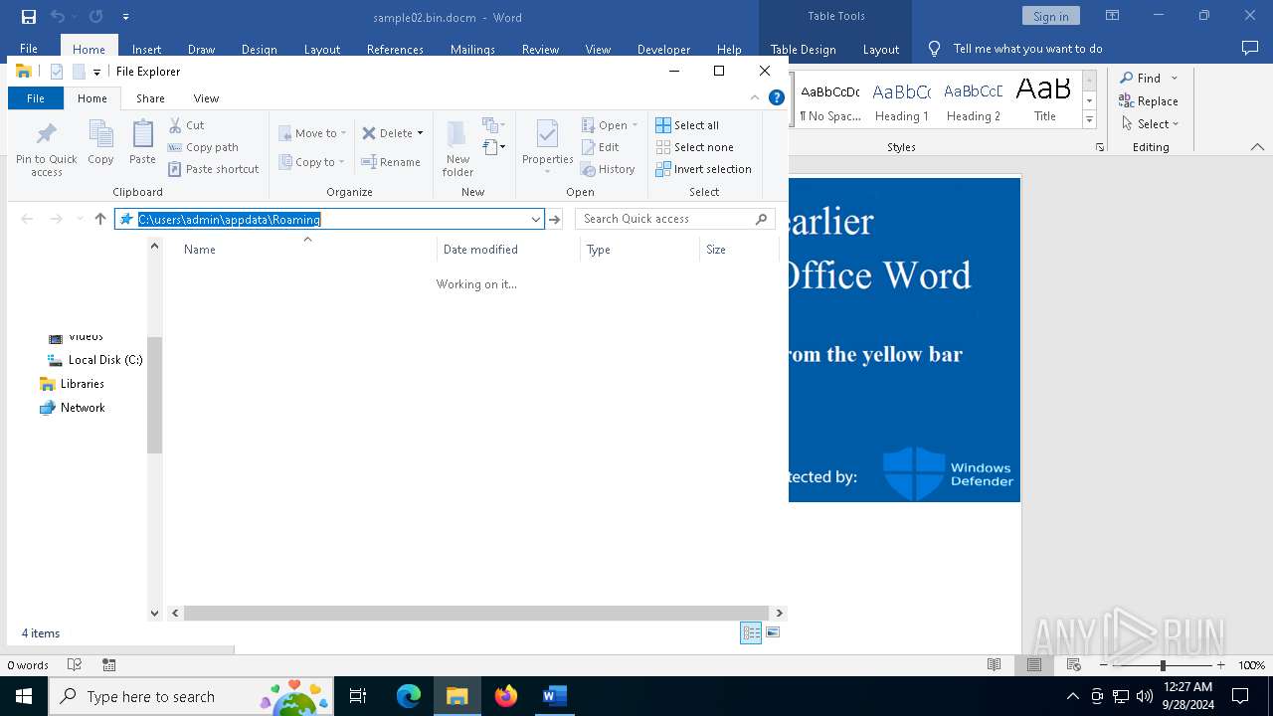Viewport: 1273px width, 716px height.
Task: Open Explorer File menu
Action: tap(36, 97)
